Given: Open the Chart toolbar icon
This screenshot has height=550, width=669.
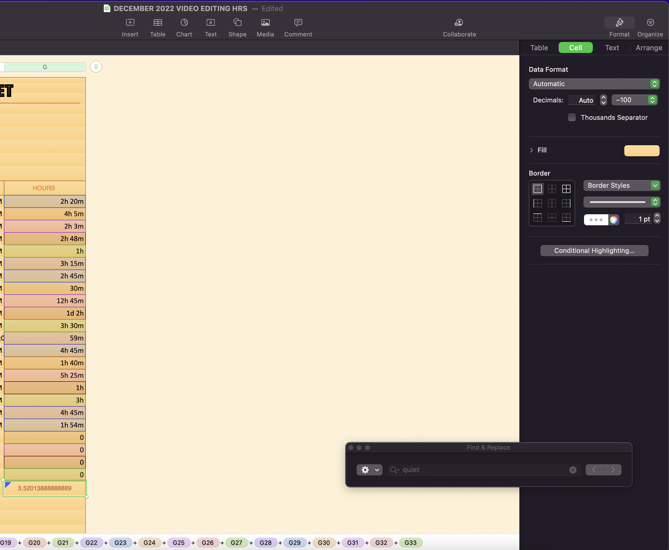Looking at the screenshot, I should pos(184,23).
